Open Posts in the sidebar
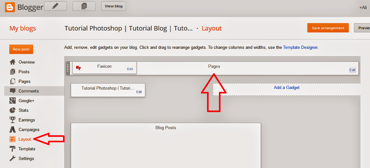The image size is (370, 168). pyautogui.click(x=24, y=72)
